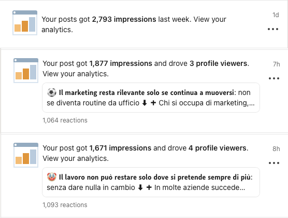Click '1,671 impressions' bold text
The width and height of the screenshot is (288, 218).
(x=120, y=148)
